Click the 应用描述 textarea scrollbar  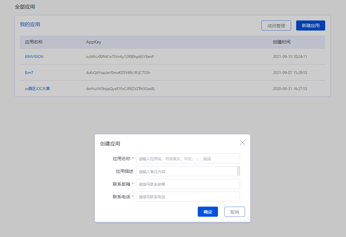(x=238, y=171)
